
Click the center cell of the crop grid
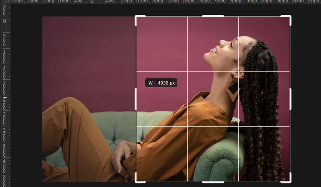pos(213,99)
